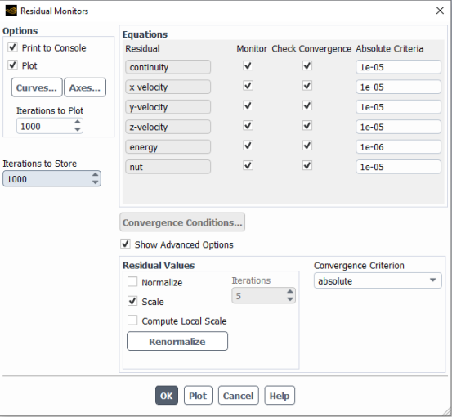
Task: Toggle the Plot option checkbox
Action: pyautogui.click(x=13, y=65)
